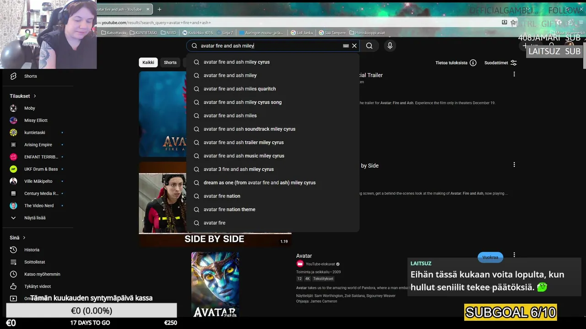Open the Arising Empire subscription

click(x=38, y=145)
